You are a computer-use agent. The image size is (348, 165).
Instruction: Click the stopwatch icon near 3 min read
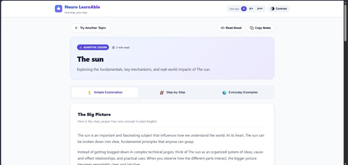click(113, 47)
